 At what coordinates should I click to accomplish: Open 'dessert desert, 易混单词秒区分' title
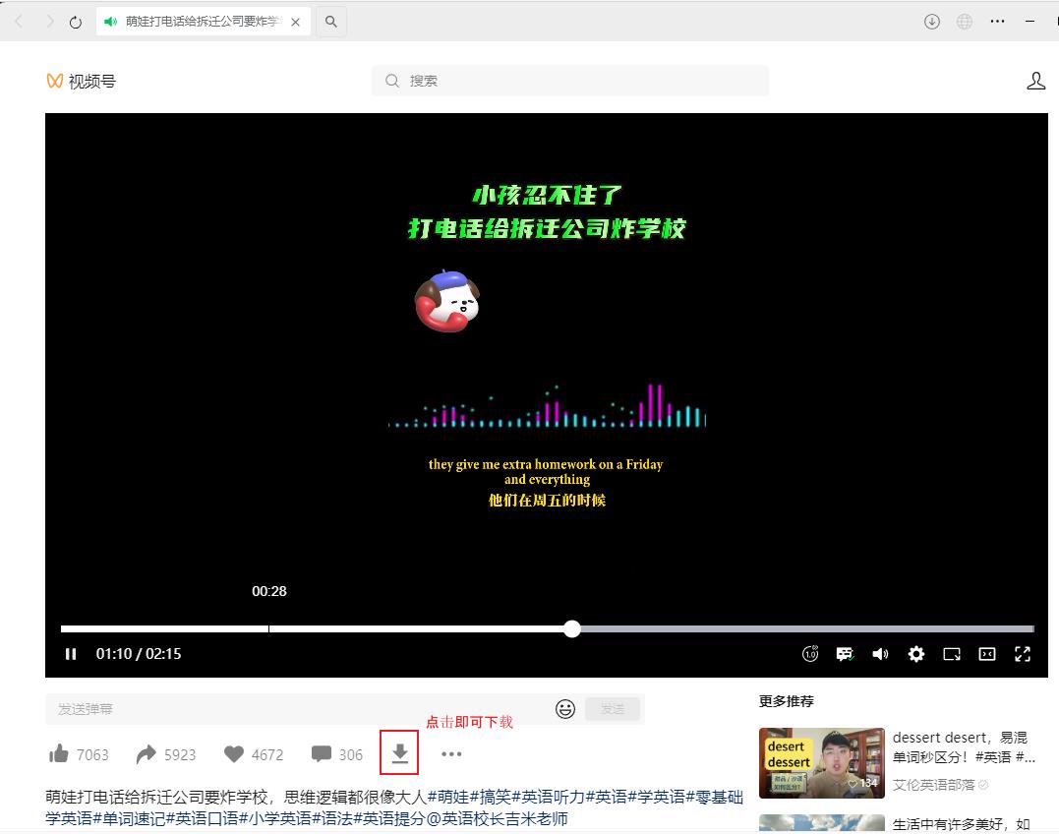point(964,746)
